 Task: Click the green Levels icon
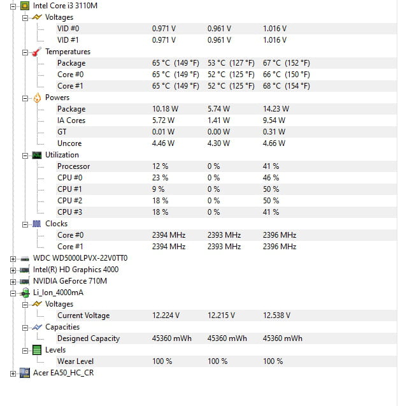click(x=37, y=350)
